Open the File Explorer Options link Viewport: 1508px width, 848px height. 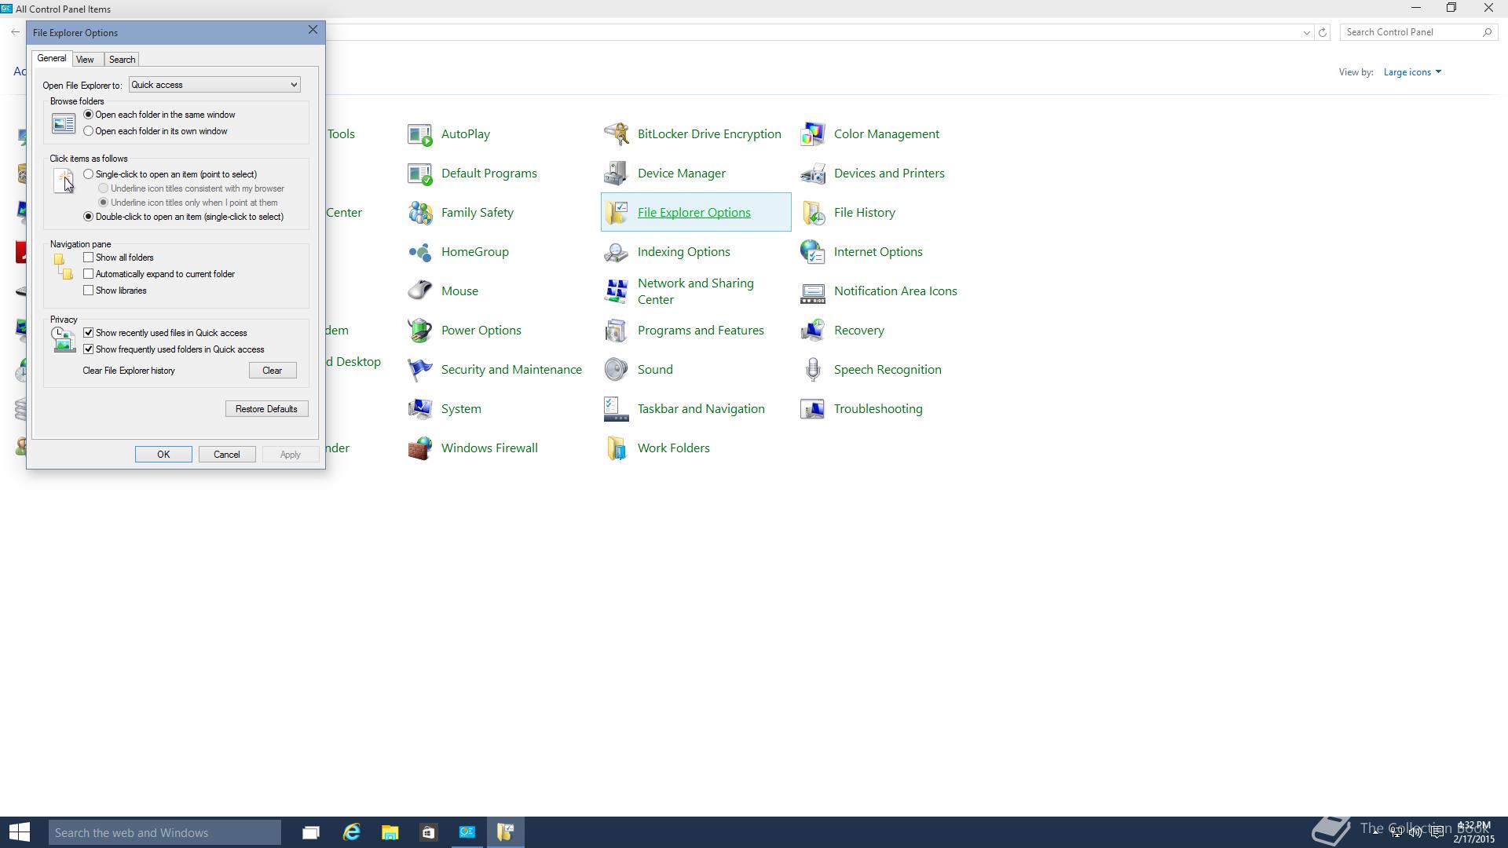point(694,213)
